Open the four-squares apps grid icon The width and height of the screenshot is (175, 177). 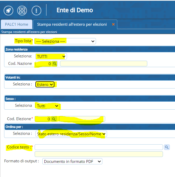22,10
